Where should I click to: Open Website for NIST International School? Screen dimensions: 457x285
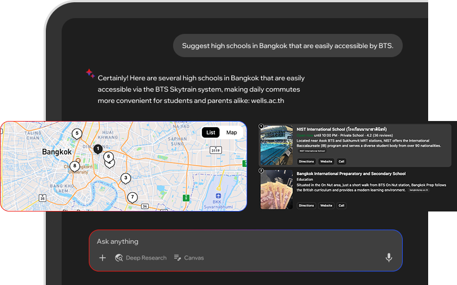[x=326, y=161]
